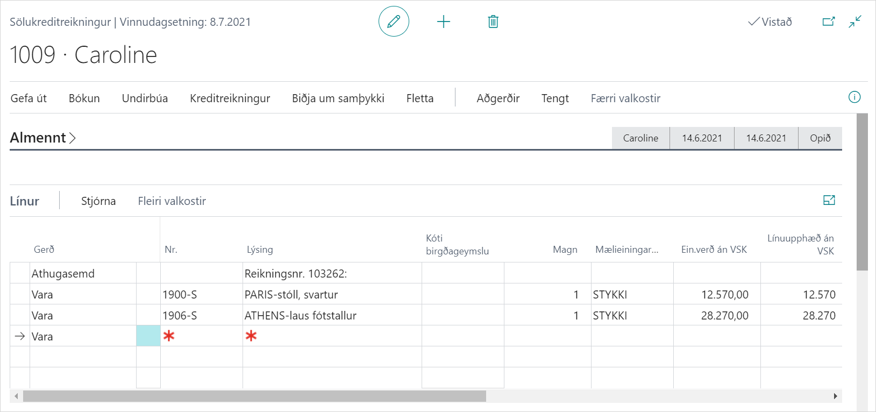Viewport: 876px width, 412px height.
Task: Click the trash can delete icon
Action: (x=493, y=22)
